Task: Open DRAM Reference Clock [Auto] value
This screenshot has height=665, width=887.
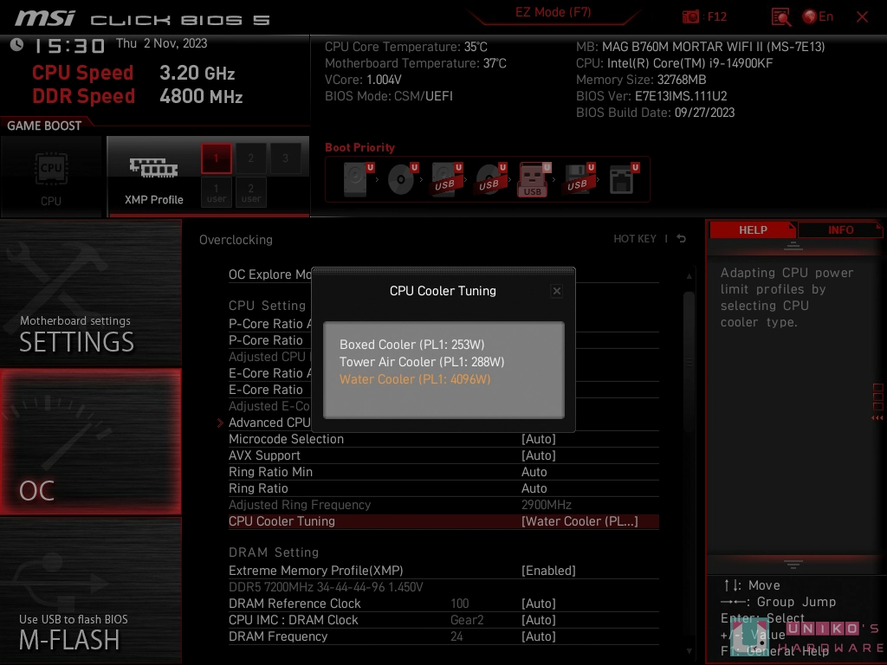Action: tap(539, 604)
